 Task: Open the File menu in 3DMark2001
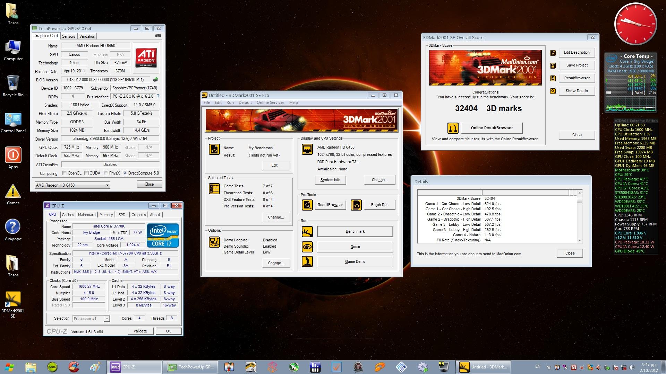207,103
